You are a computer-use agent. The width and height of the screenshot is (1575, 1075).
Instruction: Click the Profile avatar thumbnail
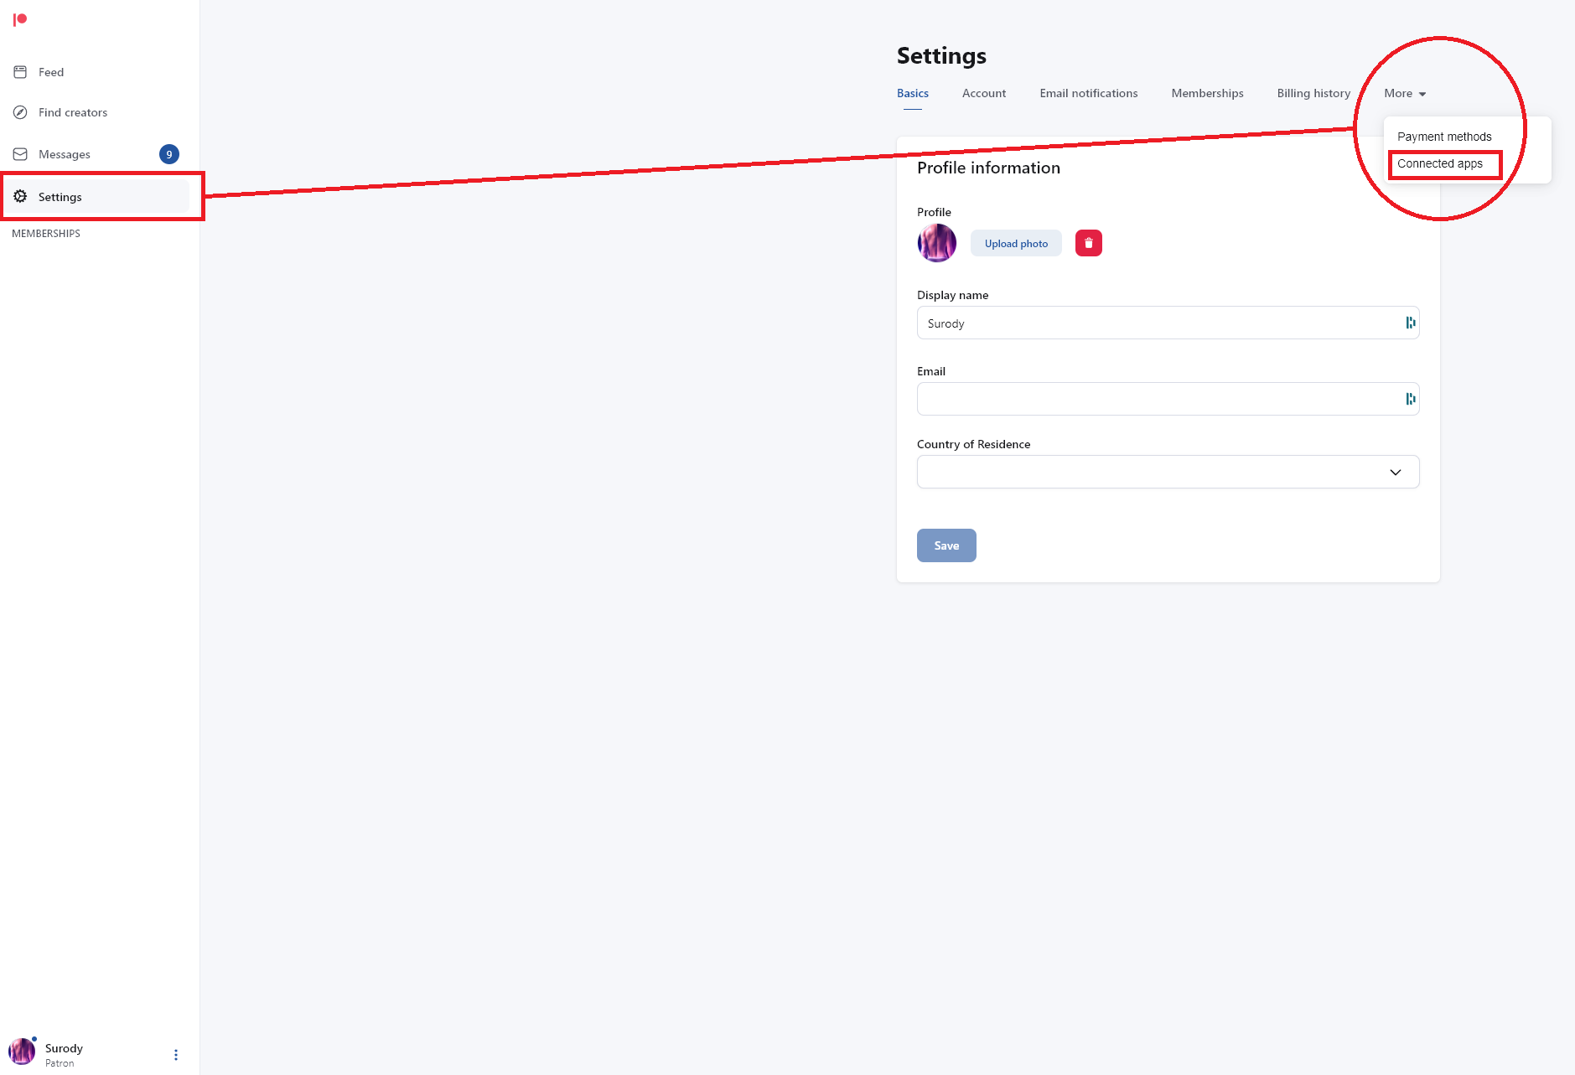click(937, 243)
